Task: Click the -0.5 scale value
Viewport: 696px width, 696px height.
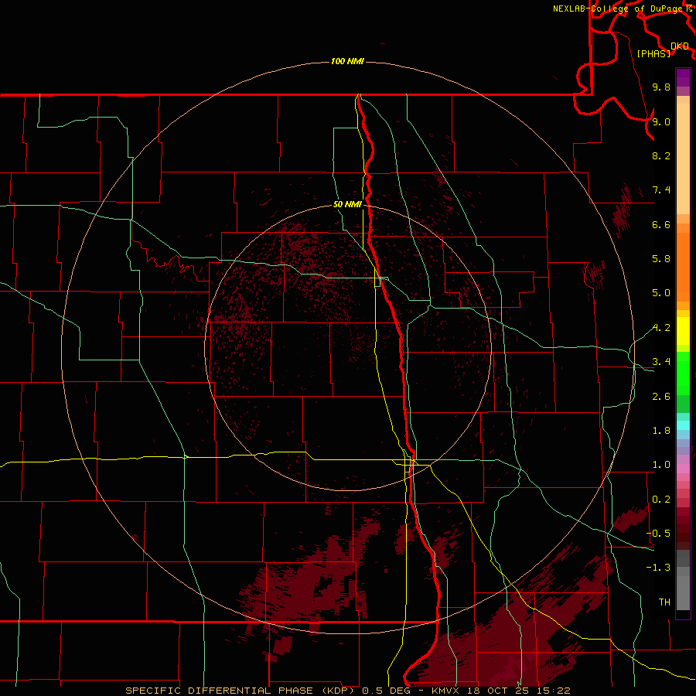Action: (x=658, y=534)
